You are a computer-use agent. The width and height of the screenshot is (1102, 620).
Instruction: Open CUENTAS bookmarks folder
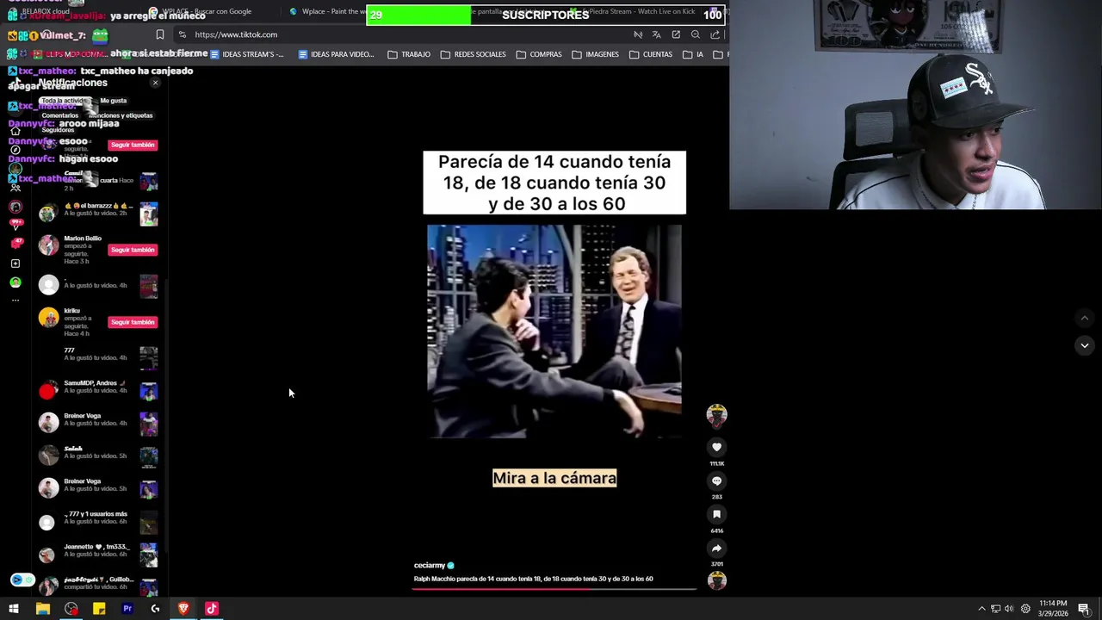click(651, 54)
